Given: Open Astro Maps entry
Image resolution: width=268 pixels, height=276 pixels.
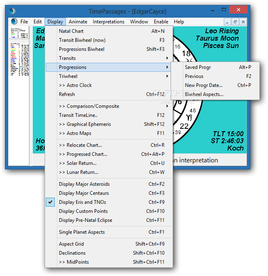Looking at the screenshot, I should pos(109,133).
